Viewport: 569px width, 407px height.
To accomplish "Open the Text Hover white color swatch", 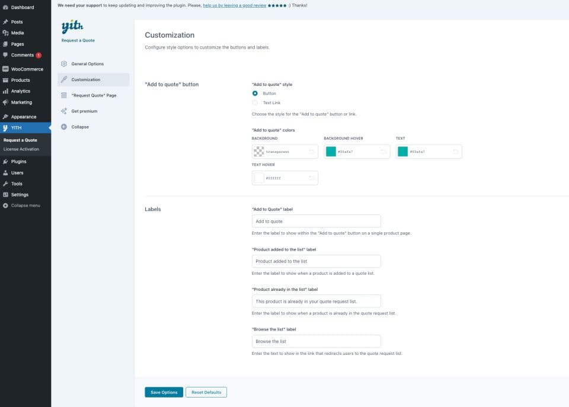I will [259, 178].
